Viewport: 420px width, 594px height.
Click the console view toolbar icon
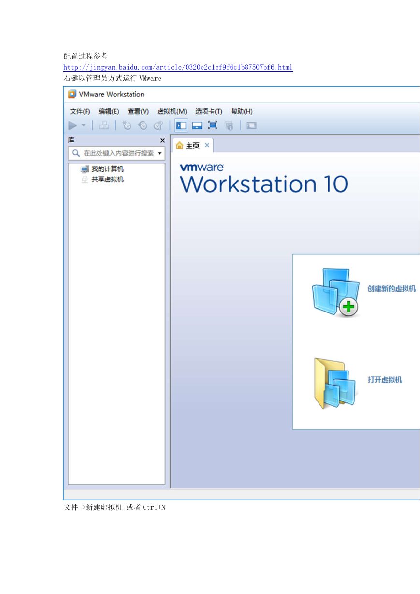(x=251, y=126)
